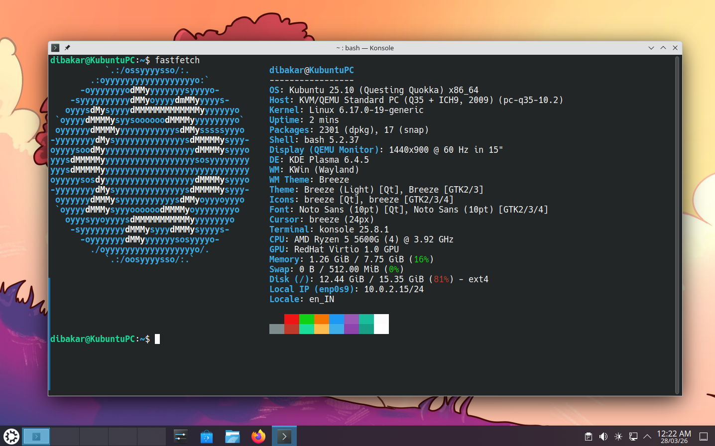Toggle the pin icon in Konsole title bar

(x=67, y=48)
